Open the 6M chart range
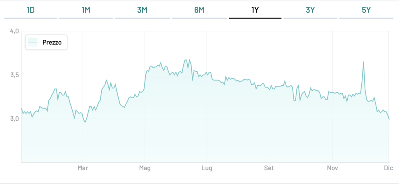This screenshot has height=184, width=399. tap(199, 10)
